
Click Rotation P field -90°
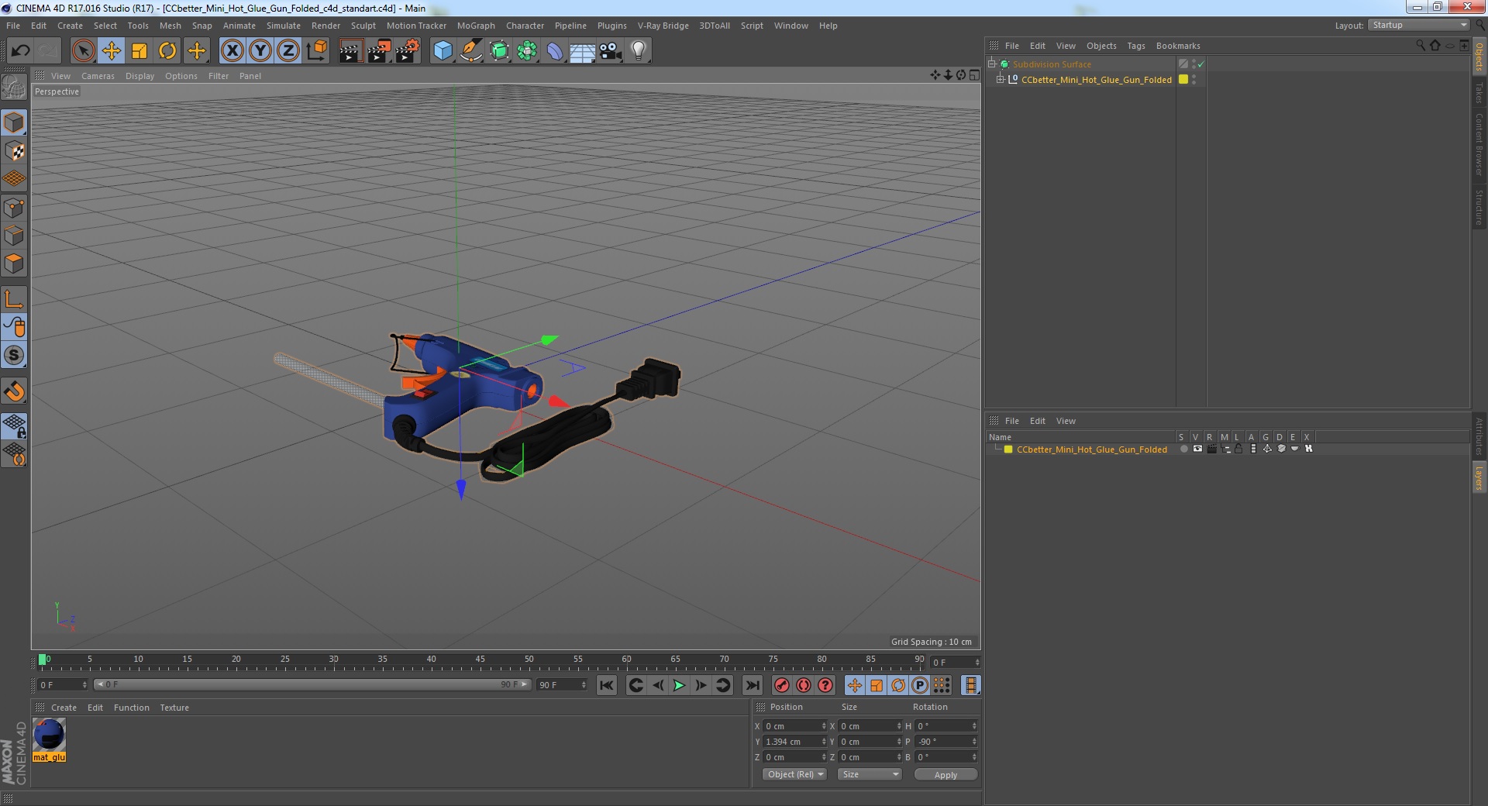click(x=946, y=742)
